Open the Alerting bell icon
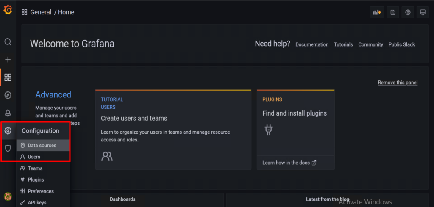 (x=8, y=113)
